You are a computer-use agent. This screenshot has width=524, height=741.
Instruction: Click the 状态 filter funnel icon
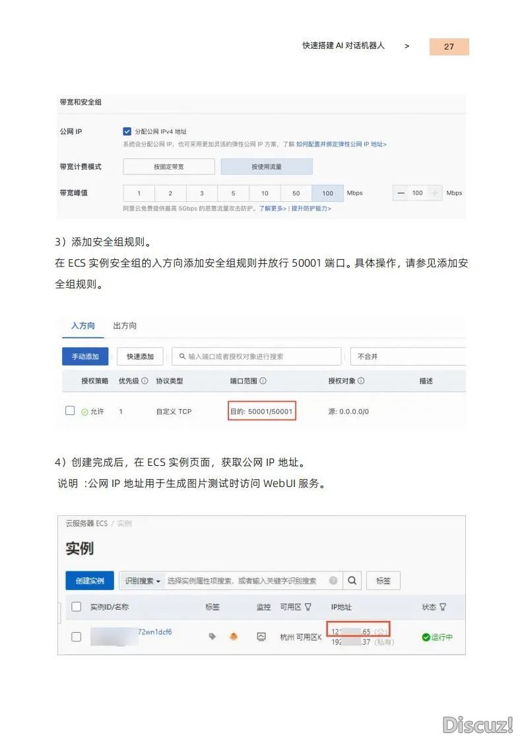point(443,607)
